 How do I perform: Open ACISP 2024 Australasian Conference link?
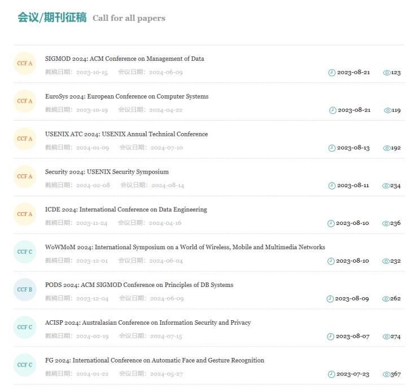(148, 322)
